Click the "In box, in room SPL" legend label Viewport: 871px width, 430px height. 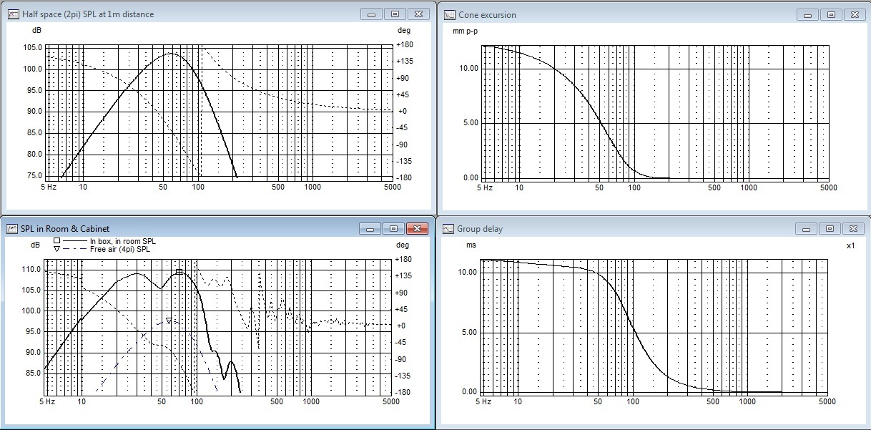tap(122, 241)
